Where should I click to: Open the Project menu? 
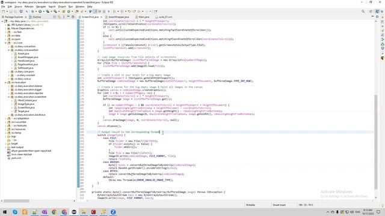pos(62,7)
